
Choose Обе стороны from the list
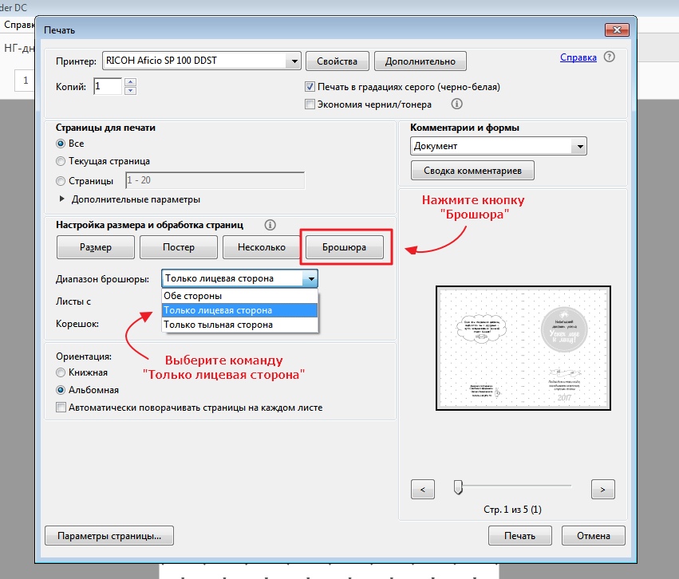pos(240,296)
